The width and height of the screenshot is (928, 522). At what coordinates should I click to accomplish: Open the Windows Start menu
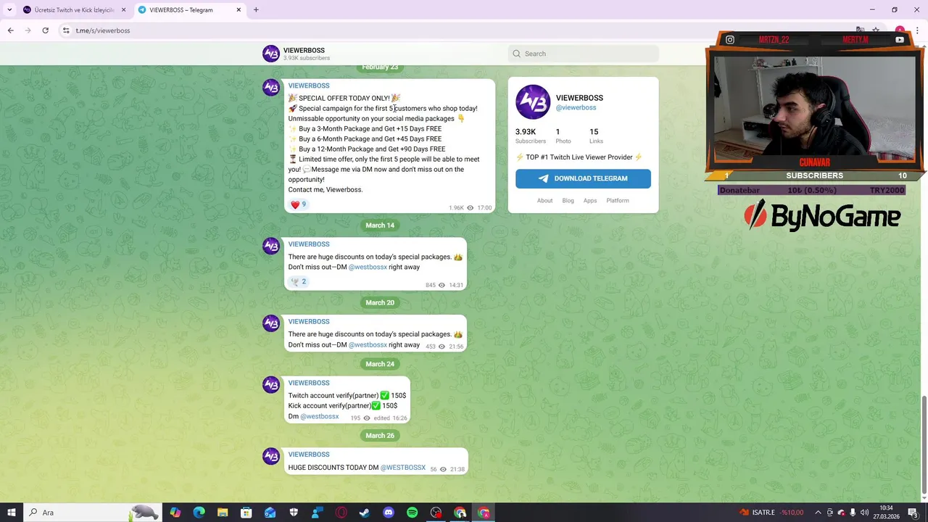12,513
